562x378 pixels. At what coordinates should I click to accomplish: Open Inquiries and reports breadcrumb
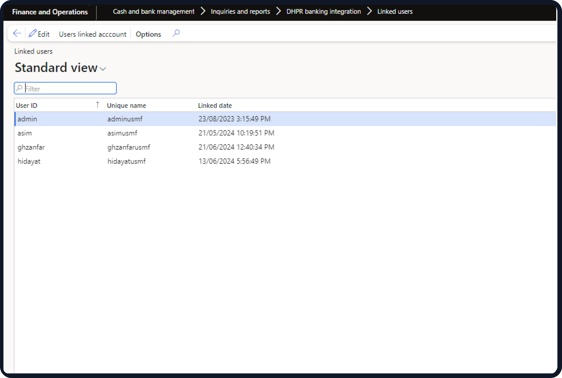(240, 12)
